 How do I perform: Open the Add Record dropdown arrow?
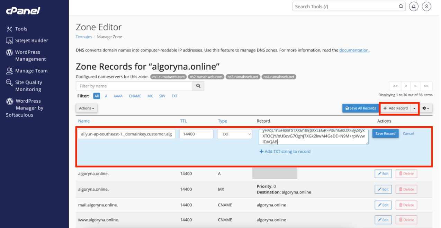[414, 108]
